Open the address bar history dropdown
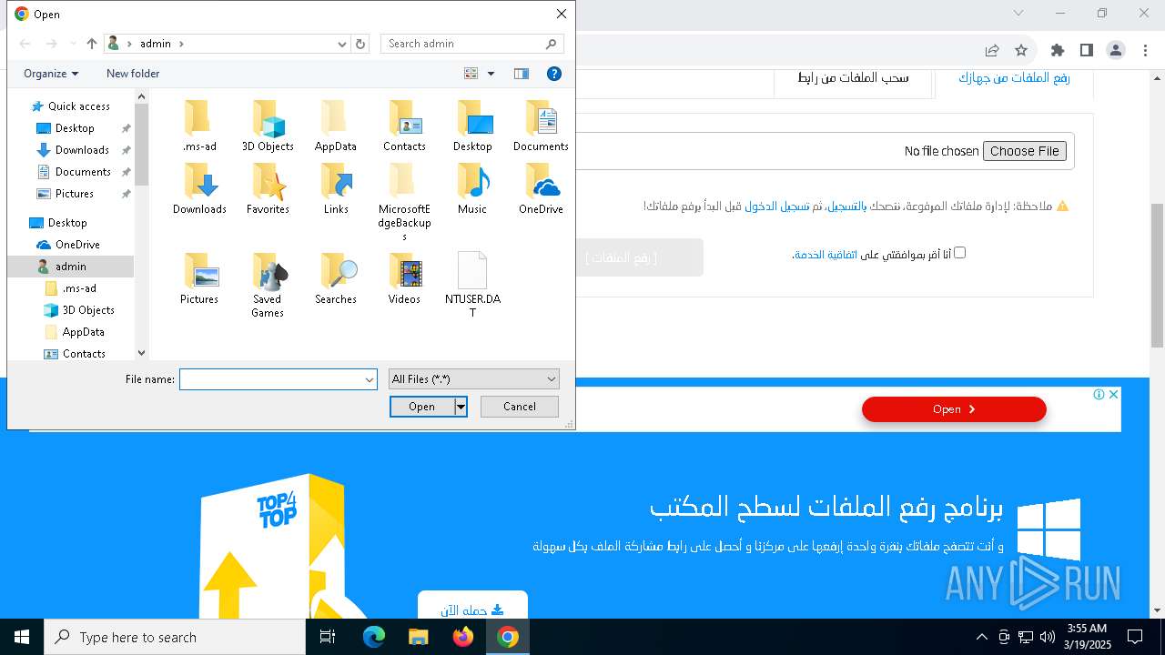Viewport: 1165px width, 655px height. pos(342,44)
